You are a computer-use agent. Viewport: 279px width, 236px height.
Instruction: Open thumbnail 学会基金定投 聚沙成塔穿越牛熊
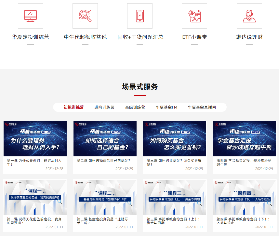(245, 139)
